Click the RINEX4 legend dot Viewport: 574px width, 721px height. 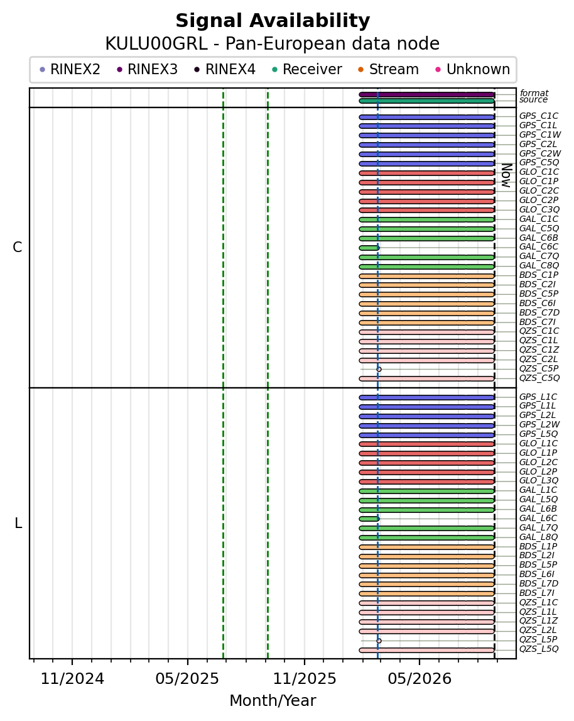pos(197,70)
